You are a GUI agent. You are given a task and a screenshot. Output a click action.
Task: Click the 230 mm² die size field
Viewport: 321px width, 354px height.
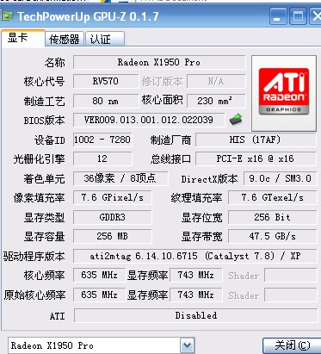pos(216,101)
